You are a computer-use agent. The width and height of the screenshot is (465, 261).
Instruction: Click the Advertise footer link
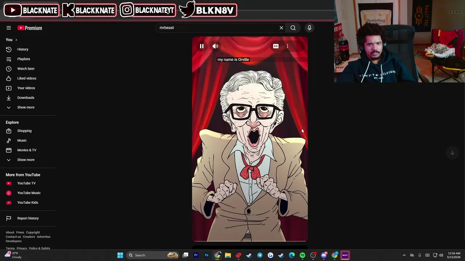pos(44,237)
